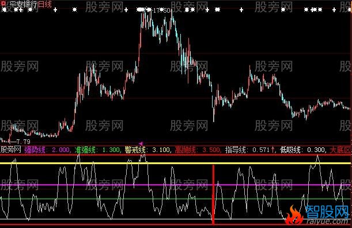Click the plus marker nearest the top-right corner
352x228 pixels.
pyautogui.click(x=334, y=10)
